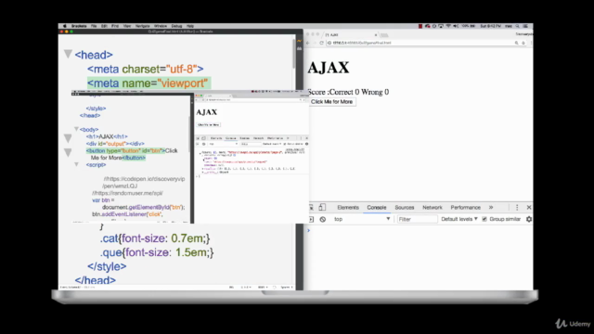Image resolution: width=594 pixels, height=334 pixels.
Task: Open the "top" JavaScript context dropdown
Action: click(361, 219)
